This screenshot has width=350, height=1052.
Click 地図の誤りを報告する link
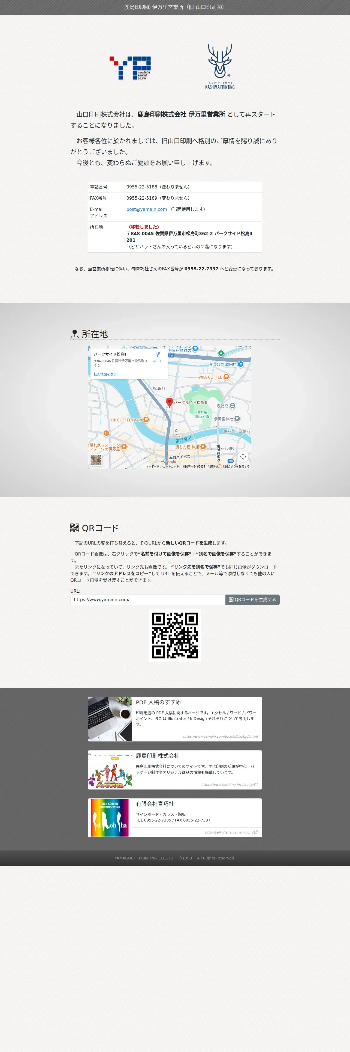tap(236, 466)
